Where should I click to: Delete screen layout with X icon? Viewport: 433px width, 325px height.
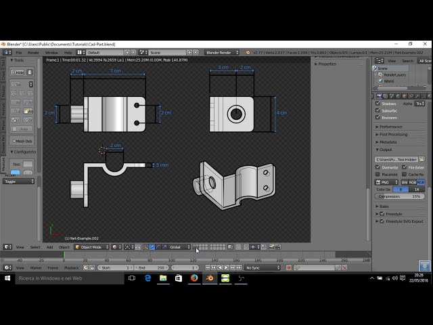[133, 52]
